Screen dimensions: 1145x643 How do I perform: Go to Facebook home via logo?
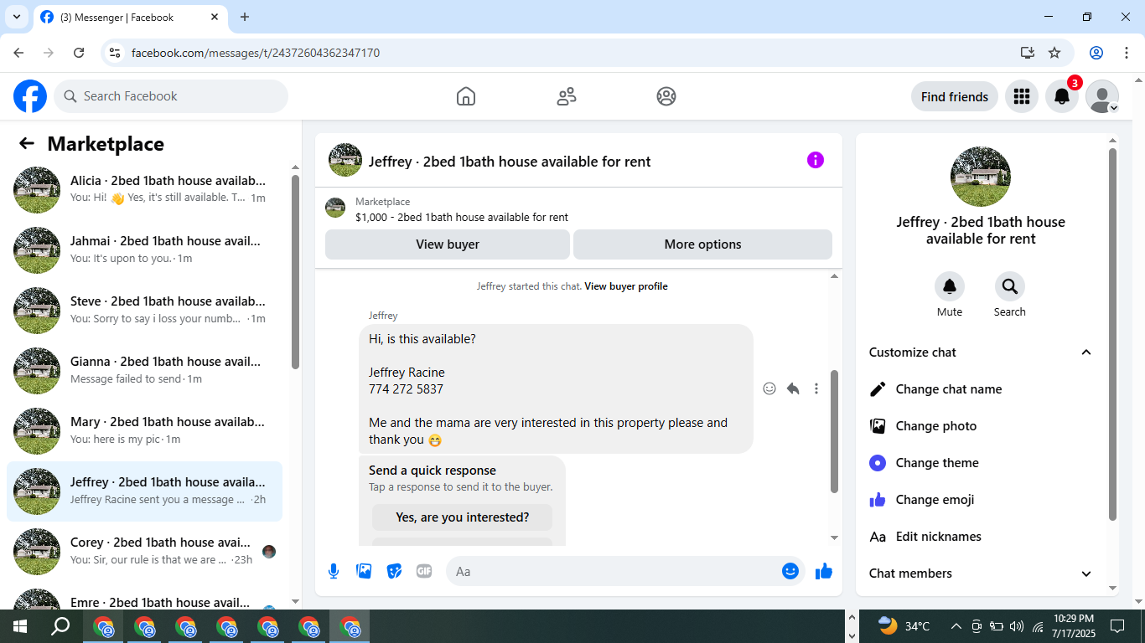pos(30,96)
